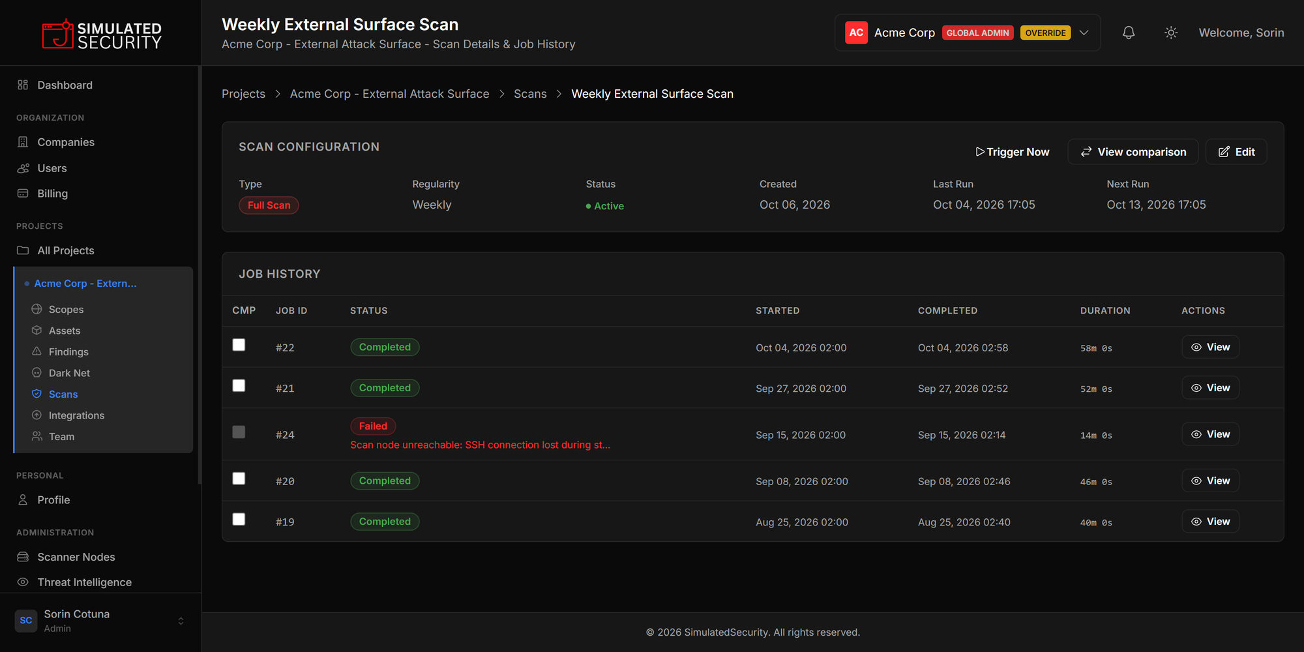Check compare box for job #20
The image size is (1304, 652).
pos(239,479)
